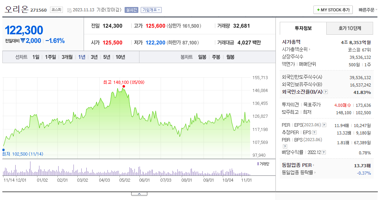The width and height of the screenshot is (379, 200).
Task: Click the 투자의견 4.00매수 value
Action: tap(343, 105)
